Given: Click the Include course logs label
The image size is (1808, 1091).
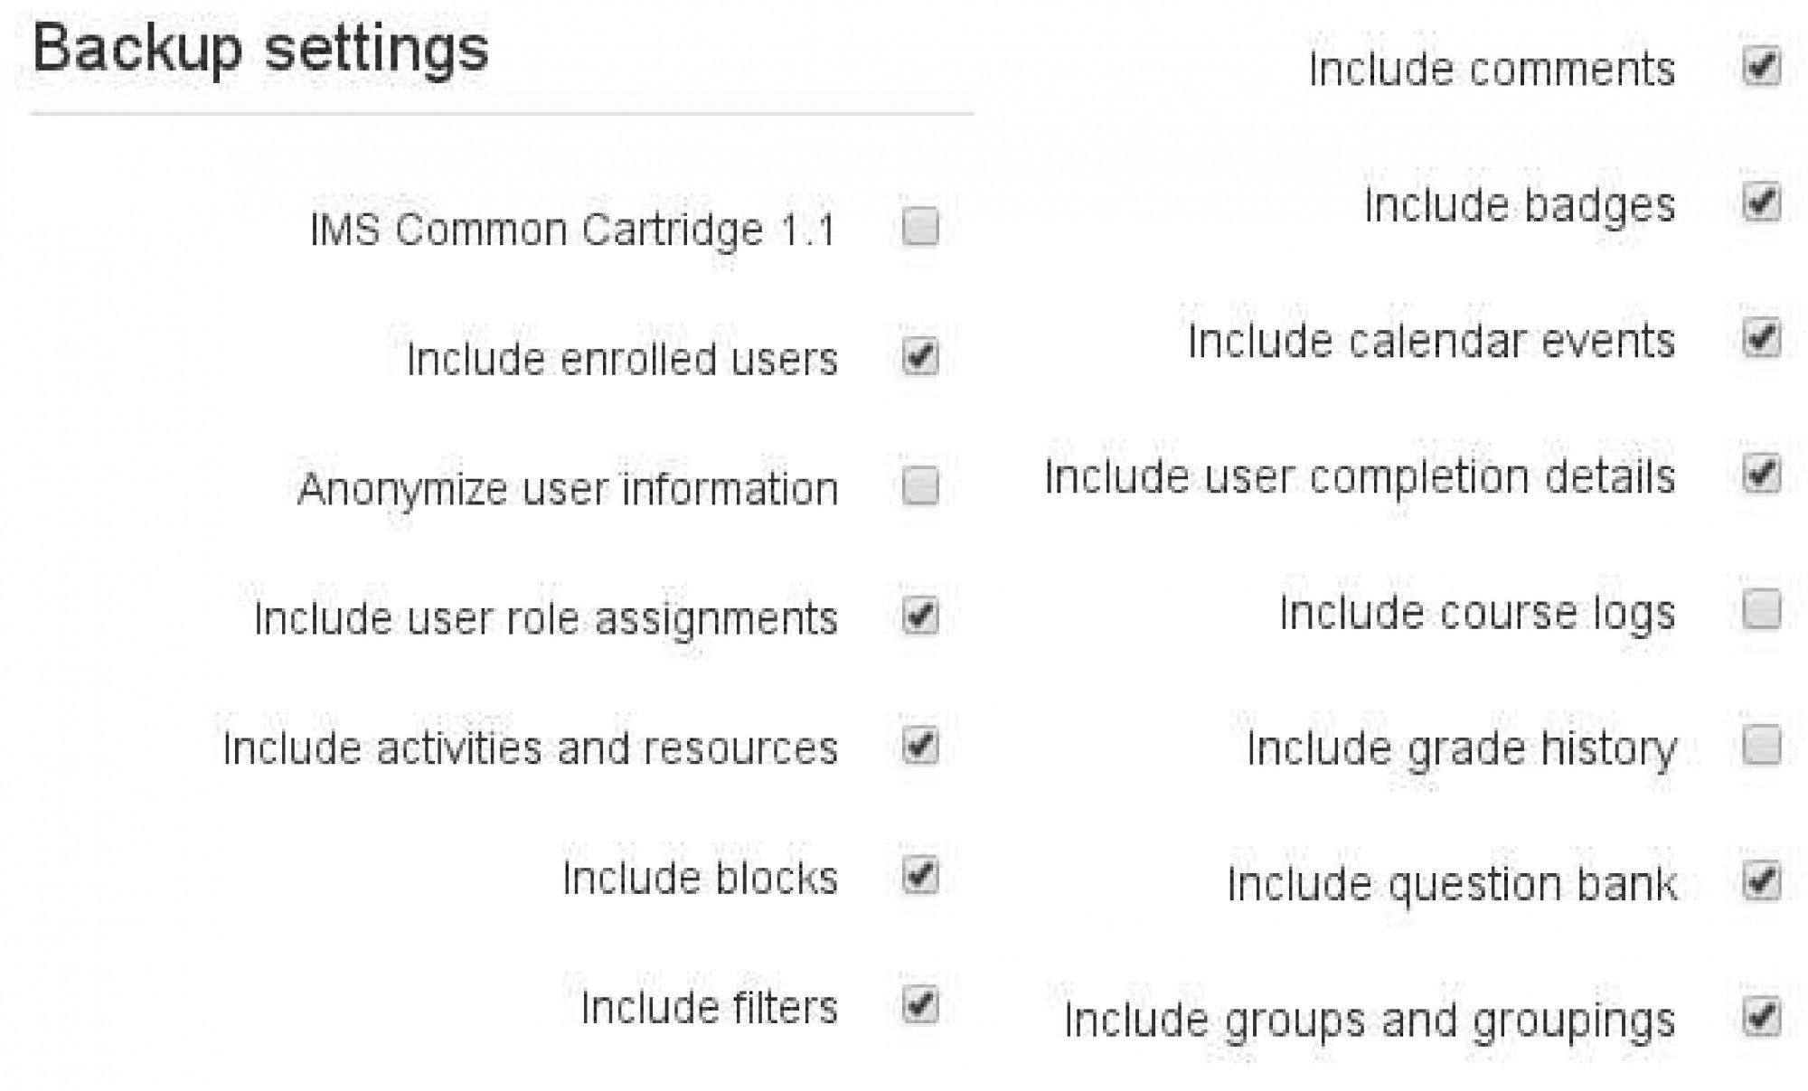Looking at the screenshot, I should (1477, 615).
